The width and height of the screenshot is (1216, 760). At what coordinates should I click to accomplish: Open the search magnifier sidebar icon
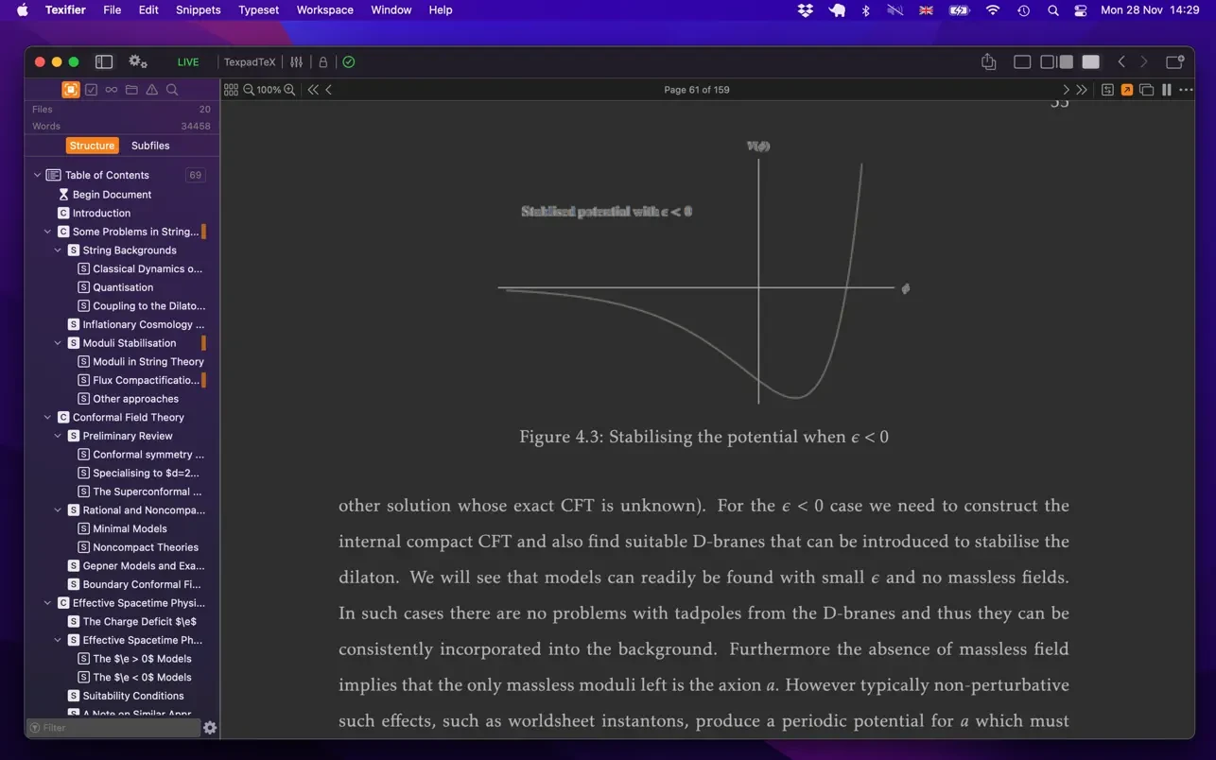pyautogui.click(x=172, y=90)
